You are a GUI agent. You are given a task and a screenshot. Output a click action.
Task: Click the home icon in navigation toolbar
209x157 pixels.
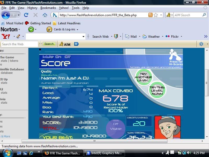(45, 15)
